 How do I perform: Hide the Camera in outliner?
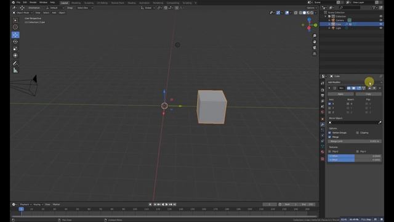[380, 20]
